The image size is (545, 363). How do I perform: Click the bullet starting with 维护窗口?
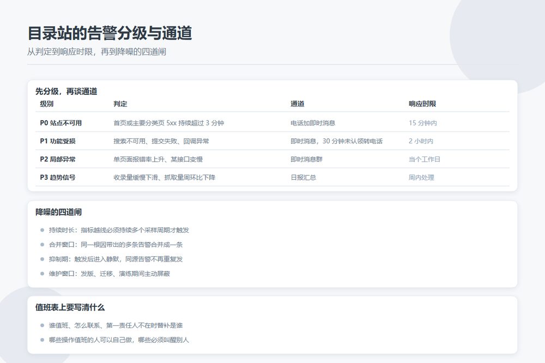click(110, 274)
